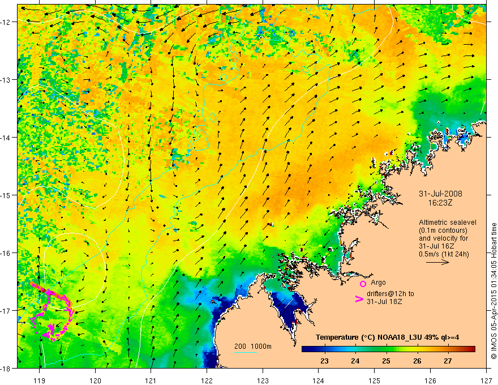The height and width of the screenshot is (385, 498).
Task: Click the 31-Jul 16Z text
Action: tap(436, 246)
